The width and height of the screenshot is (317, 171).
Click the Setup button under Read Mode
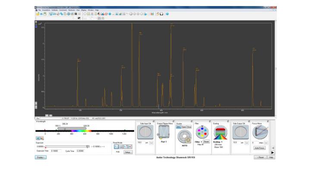click(x=128, y=152)
